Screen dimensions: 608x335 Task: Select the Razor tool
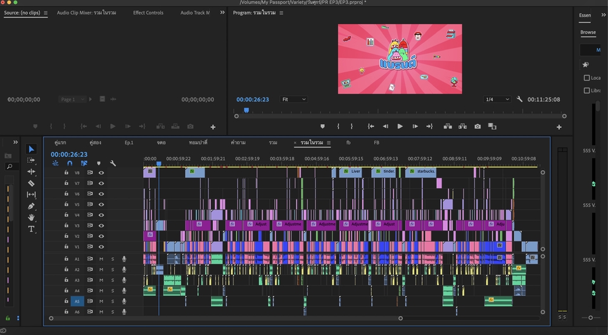pos(32,183)
